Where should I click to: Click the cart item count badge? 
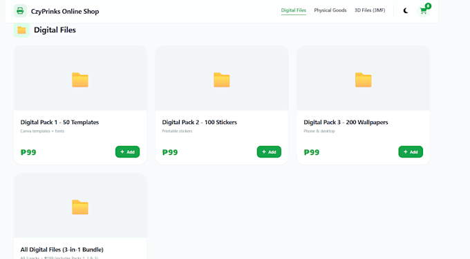pos(428,6)
